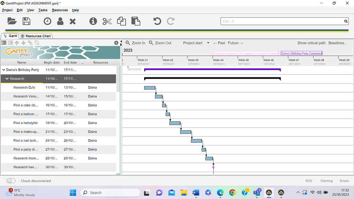The height and width of the screenshot is (199, 354).
Task: Click the unlink tasks broken-chain icon
Action: [x=36, y=43]
